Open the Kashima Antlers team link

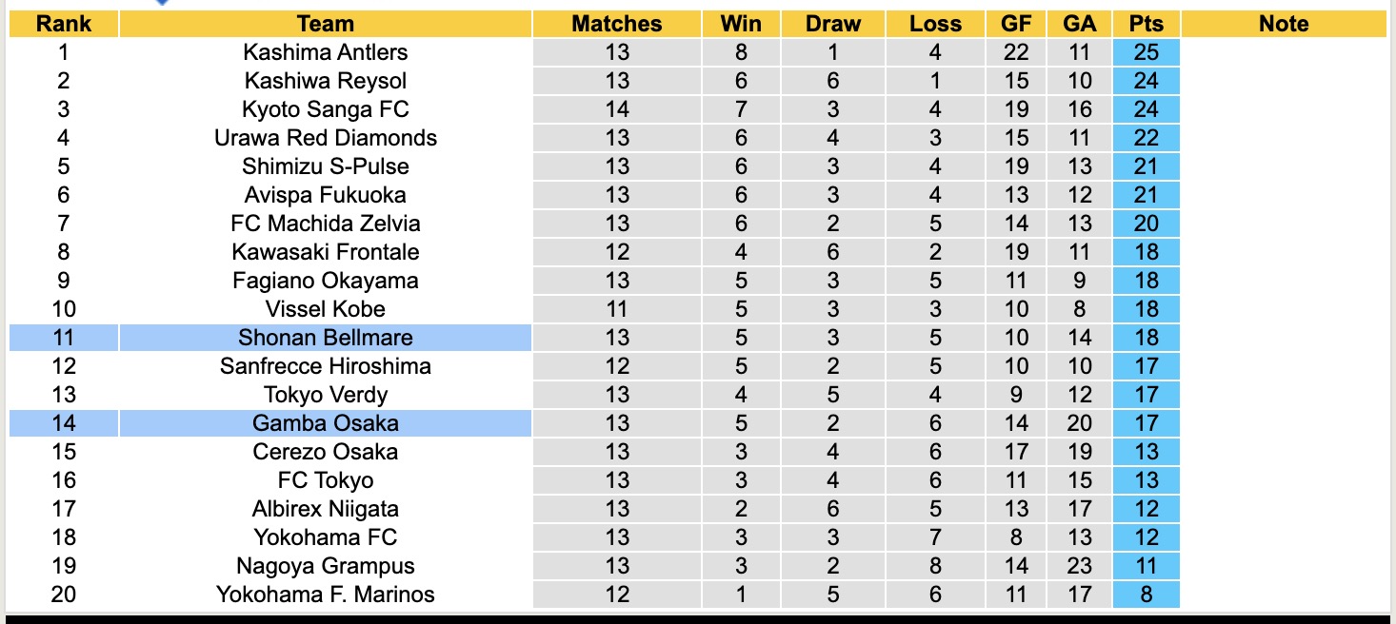[x=325, y=52]
